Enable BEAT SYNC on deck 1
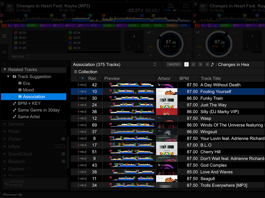Image resolution: width=265 pixels, height=198 pixels. [186, 7]
